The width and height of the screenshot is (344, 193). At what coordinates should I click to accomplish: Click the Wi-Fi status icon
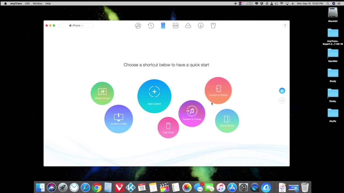[x=282, y=3]
